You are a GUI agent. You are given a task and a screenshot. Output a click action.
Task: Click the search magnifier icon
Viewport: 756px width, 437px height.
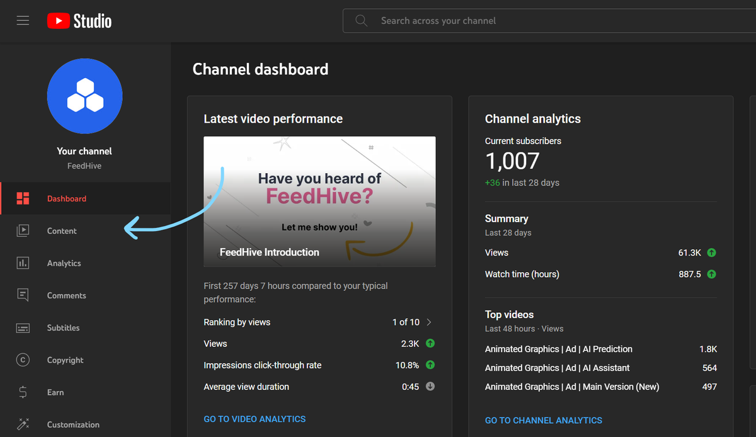click(361, 20)
